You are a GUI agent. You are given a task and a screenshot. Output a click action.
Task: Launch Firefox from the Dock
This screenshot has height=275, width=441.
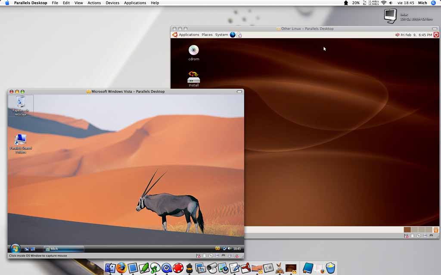tap(121, 268)
